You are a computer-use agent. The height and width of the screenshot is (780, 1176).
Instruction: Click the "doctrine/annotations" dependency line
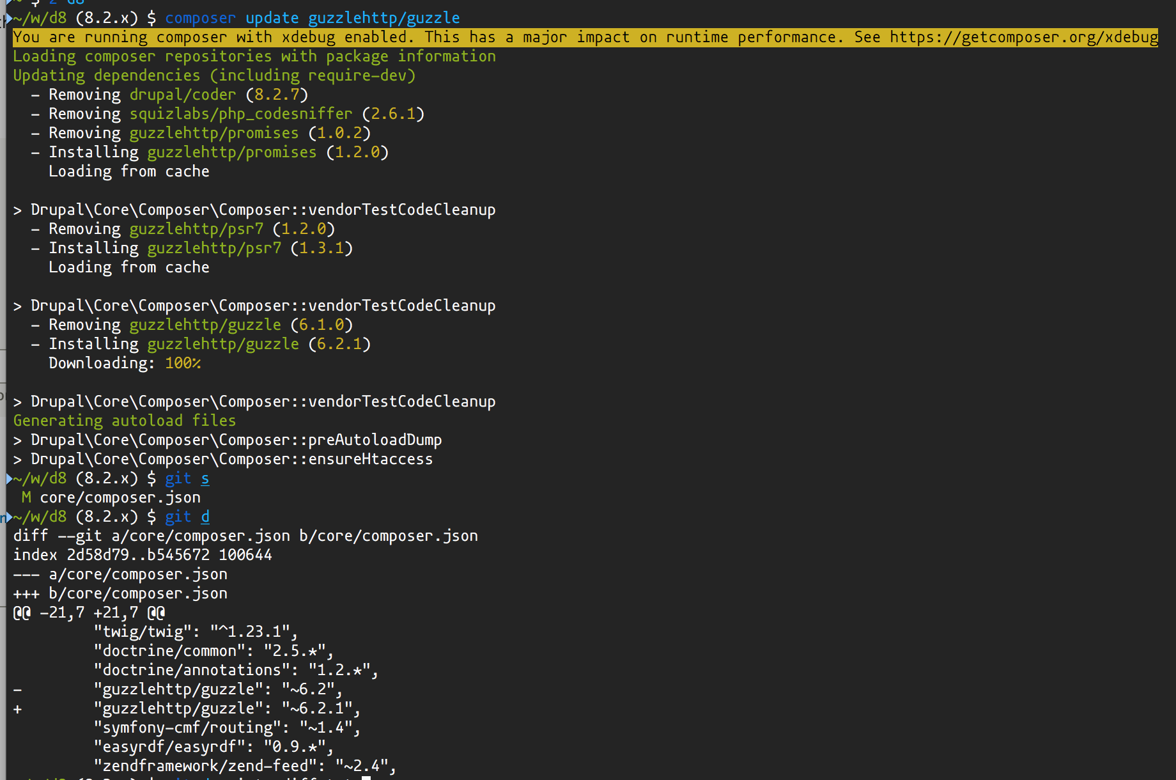pyautogui.click(x=236, y=670)
